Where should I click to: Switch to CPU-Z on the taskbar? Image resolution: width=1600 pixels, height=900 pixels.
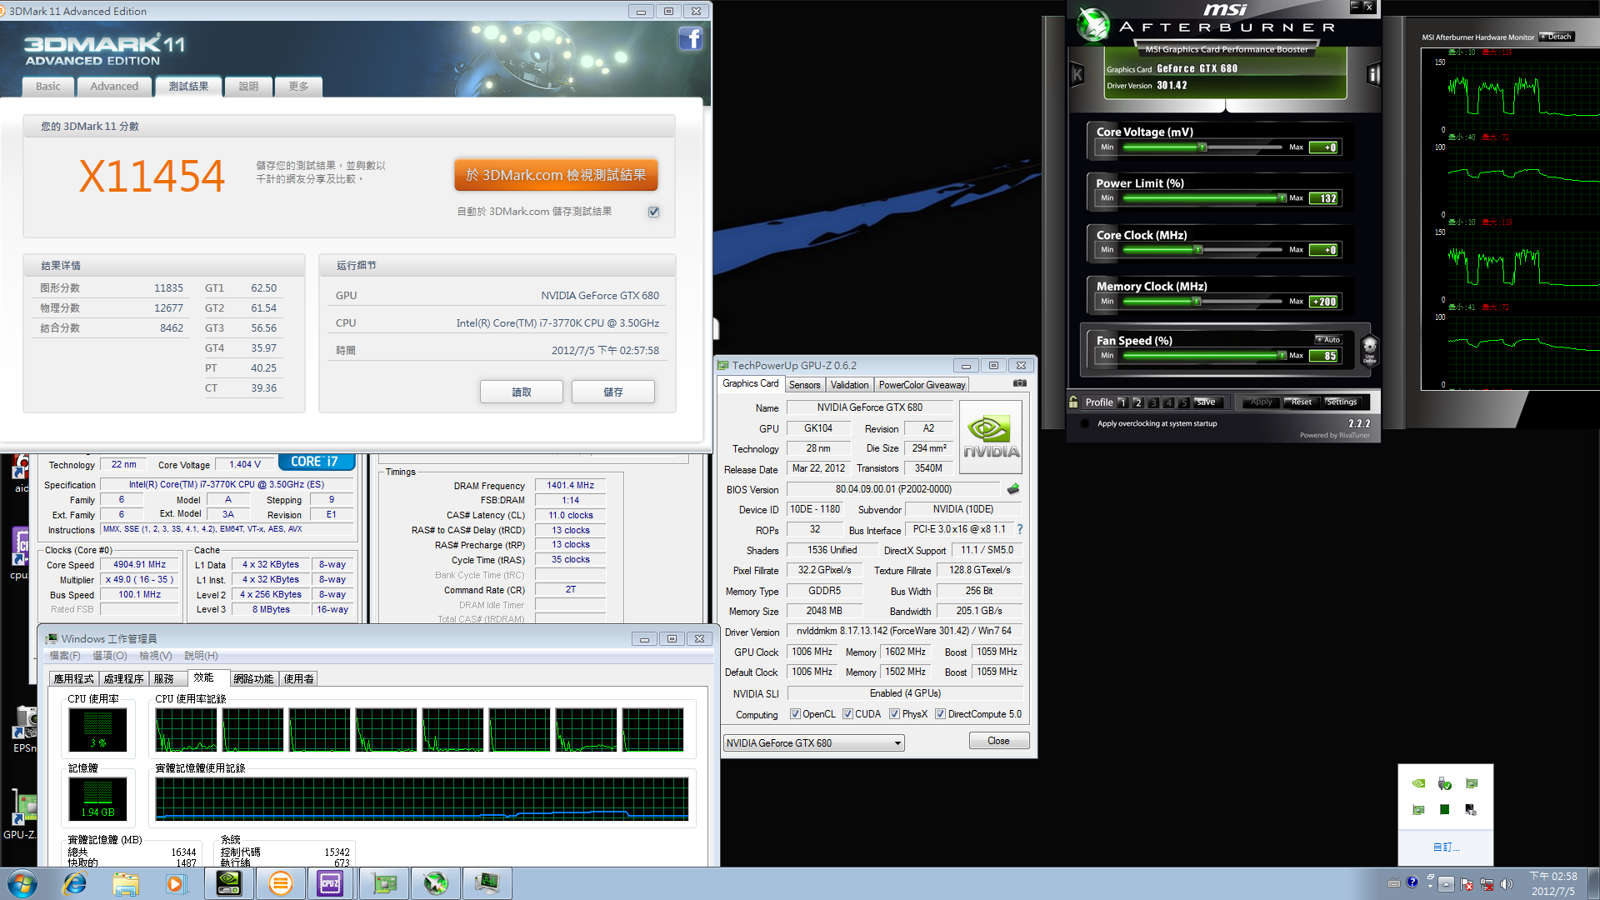click(330, 883)
